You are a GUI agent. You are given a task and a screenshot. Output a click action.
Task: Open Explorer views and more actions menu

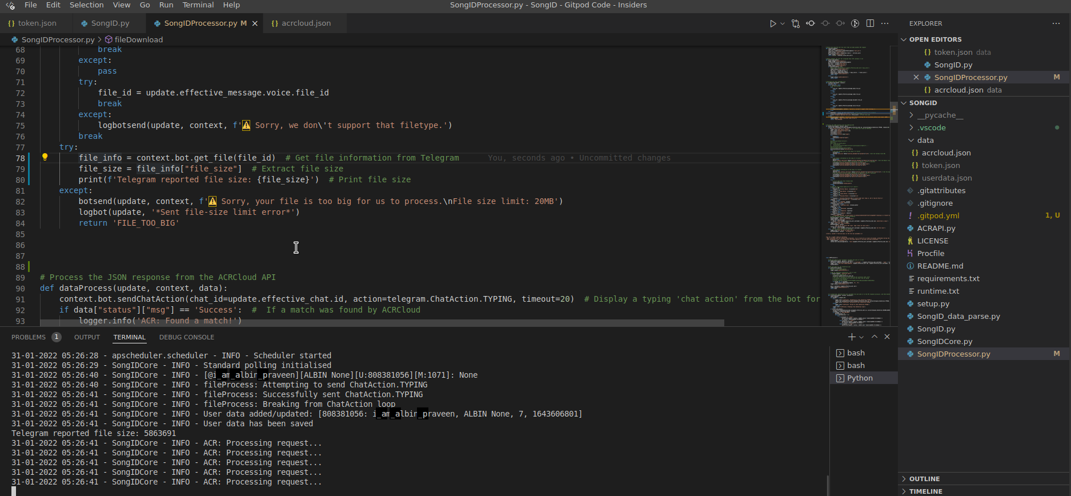(1056, 23)
